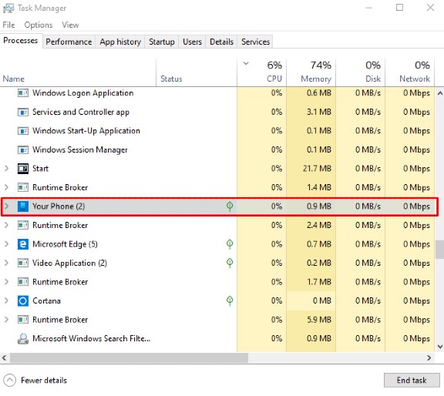Click the Fewer details label
The image size is (444, 396).
point(44,380)
